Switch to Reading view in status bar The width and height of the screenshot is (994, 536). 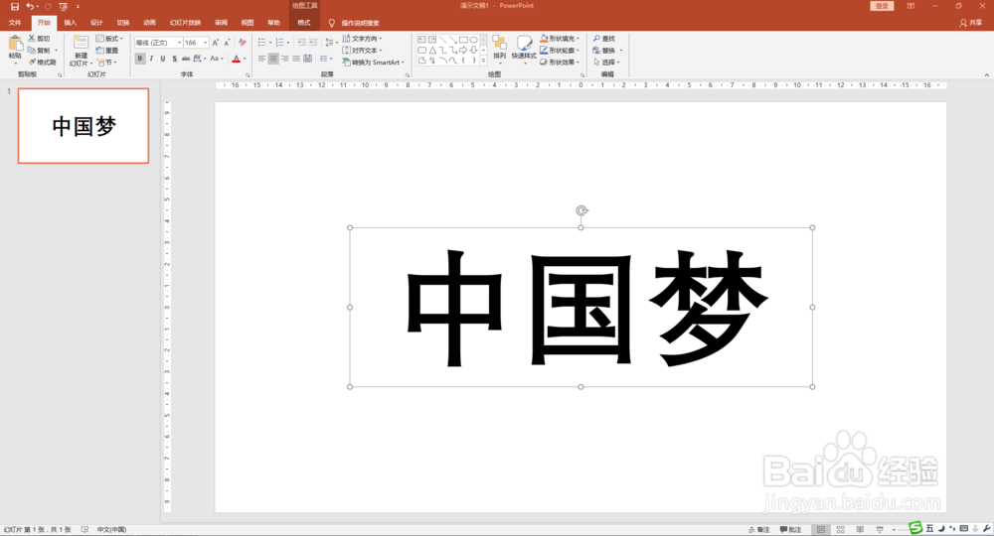pyautogui.click(x=860, y=529)
